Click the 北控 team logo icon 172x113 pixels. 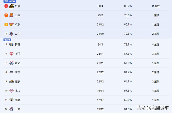pos(11,91)
